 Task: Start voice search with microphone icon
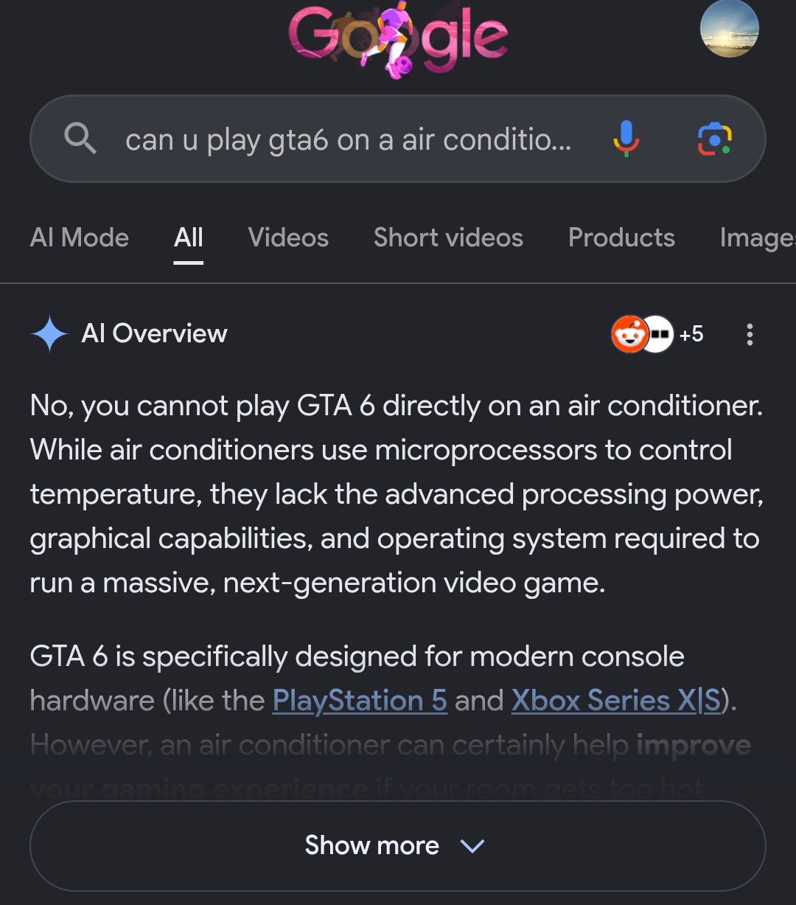(626, 139)
